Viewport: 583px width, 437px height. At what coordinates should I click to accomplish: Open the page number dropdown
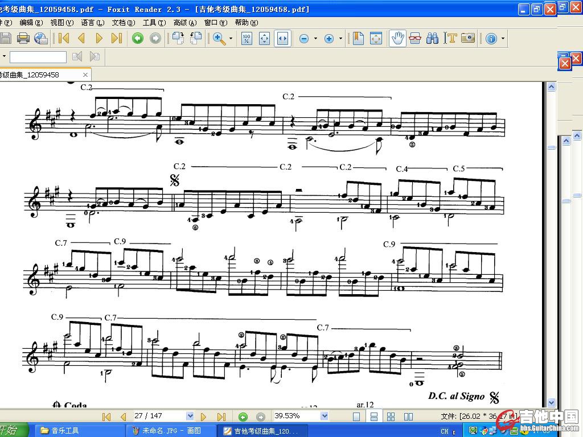(190, 416)
